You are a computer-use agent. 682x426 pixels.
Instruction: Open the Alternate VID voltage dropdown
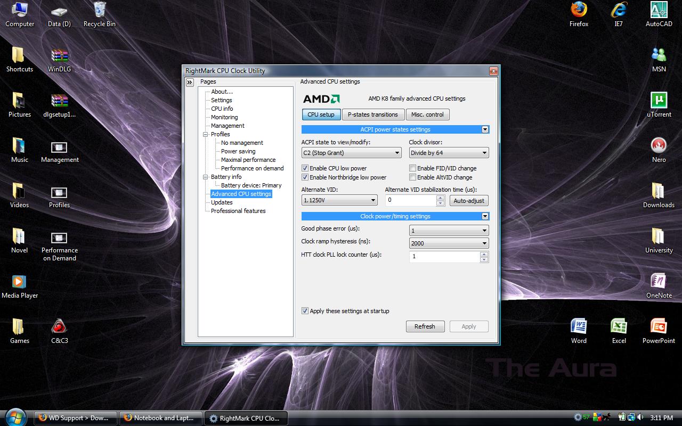click(339, 200)
